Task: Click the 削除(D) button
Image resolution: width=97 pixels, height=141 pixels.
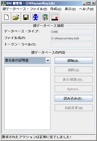Action: pos(74,70)
